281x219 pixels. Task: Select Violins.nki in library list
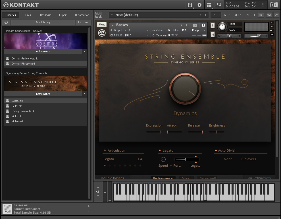point(45,121)
